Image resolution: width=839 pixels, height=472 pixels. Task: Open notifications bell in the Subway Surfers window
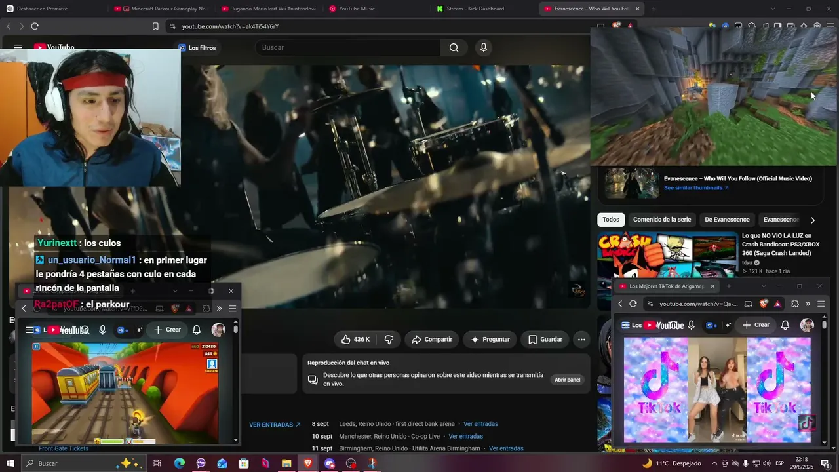coord(197,330)
